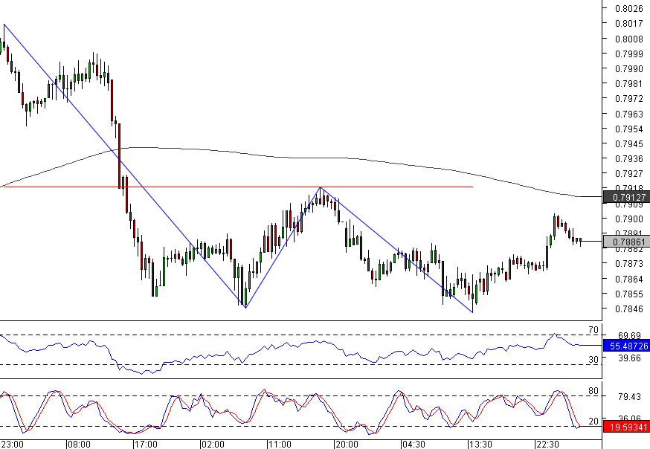Select the stochastic lower level label 20
This screenshot has height=449, width=650.
(593, 421)
